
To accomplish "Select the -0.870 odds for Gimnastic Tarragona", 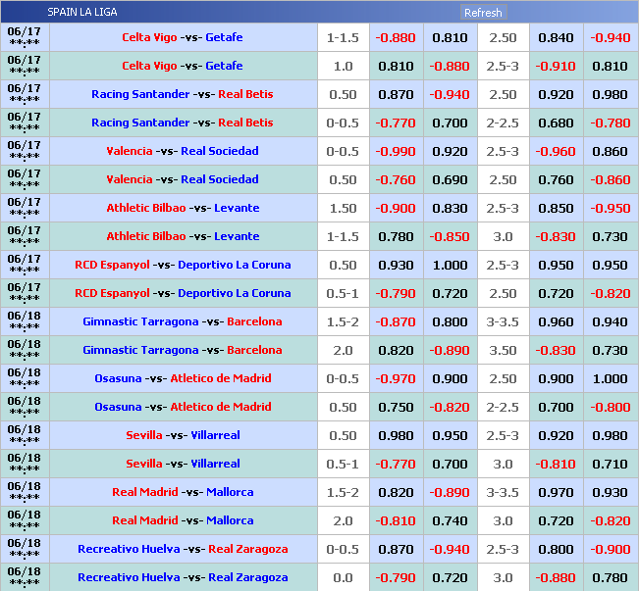I will 396,321.
